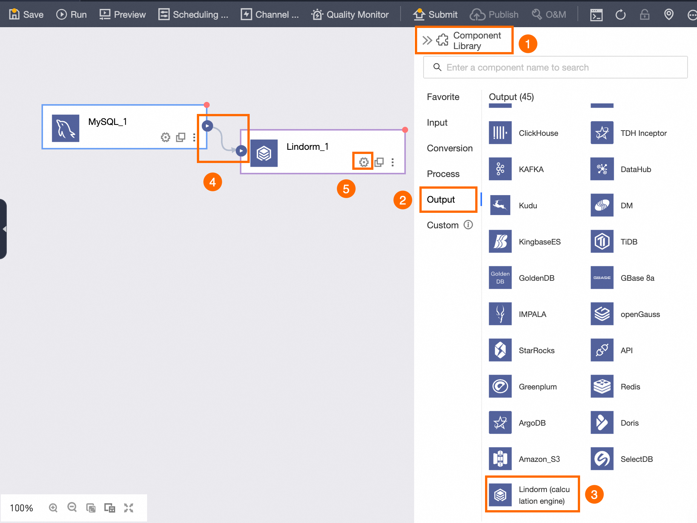Select the Amazon_S3 output component
This screenshot has height=523, width=697.
tap(539, 459)
